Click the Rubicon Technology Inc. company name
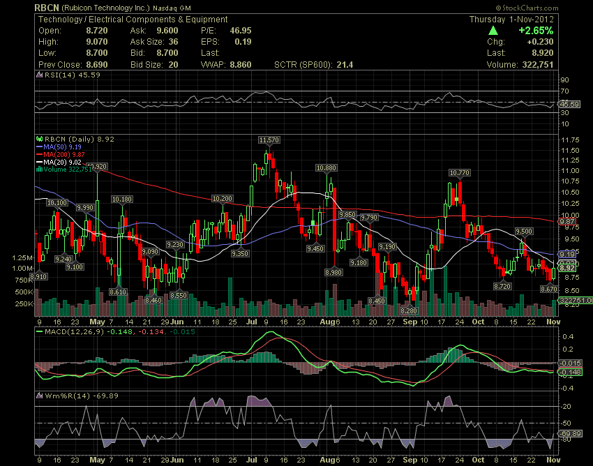Screen dimensions: 593x466 pos(105,8)
